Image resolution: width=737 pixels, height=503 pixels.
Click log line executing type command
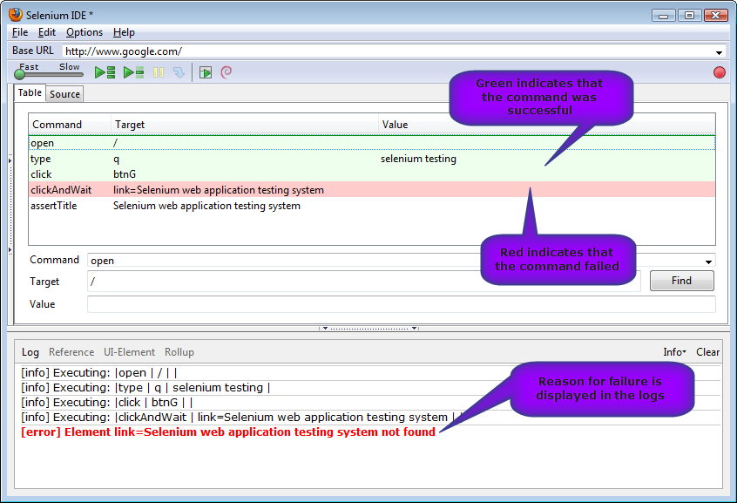(145, 388)
